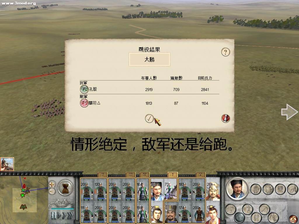Select unit group tab III
The height and width of the screenshot is (224, 299).
point(131,175)
